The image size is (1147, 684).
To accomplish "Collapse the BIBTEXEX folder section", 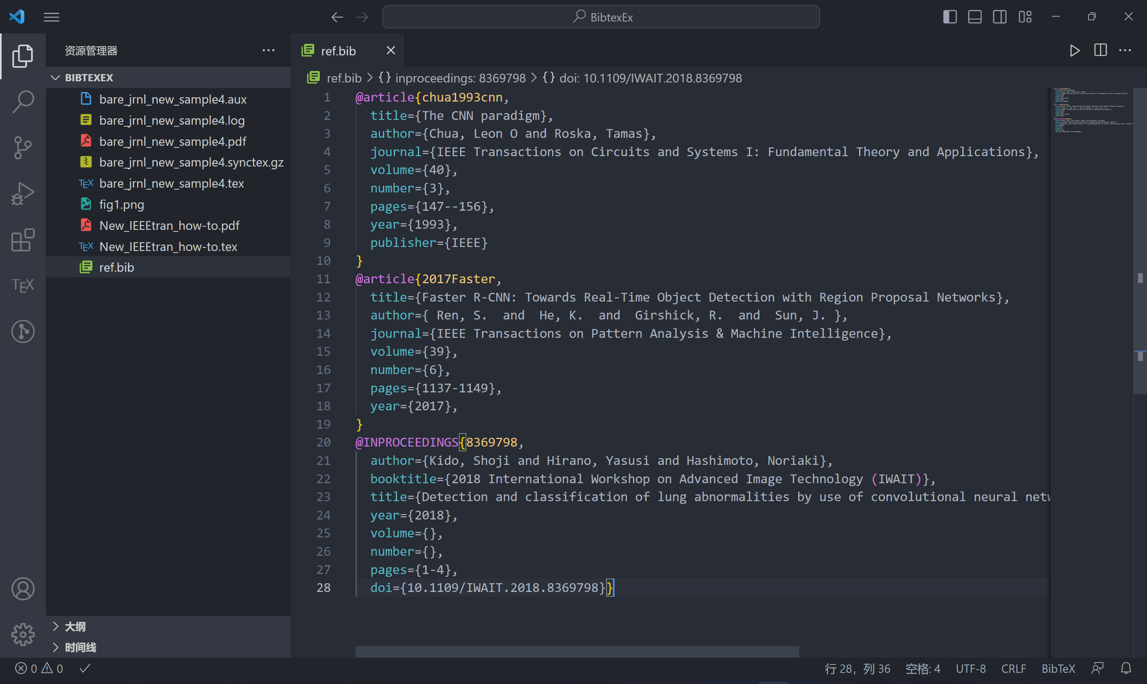I will (168, 77).
